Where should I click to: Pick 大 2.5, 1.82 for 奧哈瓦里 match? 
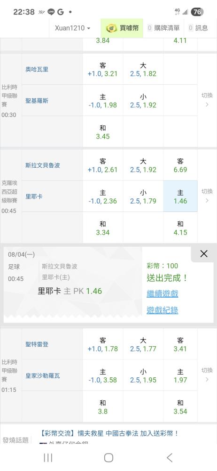coord(143,69)
